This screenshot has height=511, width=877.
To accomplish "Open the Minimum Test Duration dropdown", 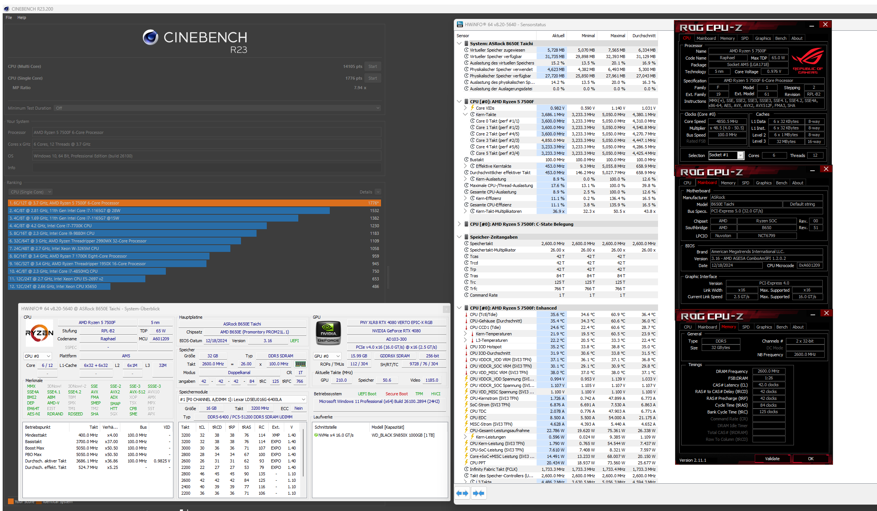I will pos(217,108).
